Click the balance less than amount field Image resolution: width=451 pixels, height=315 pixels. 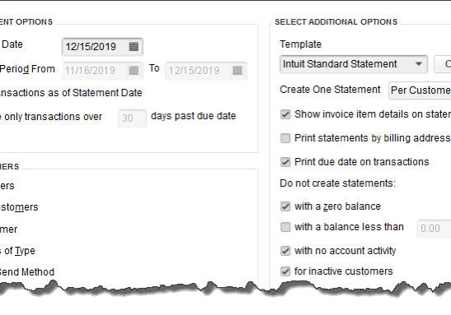(434, 229)
